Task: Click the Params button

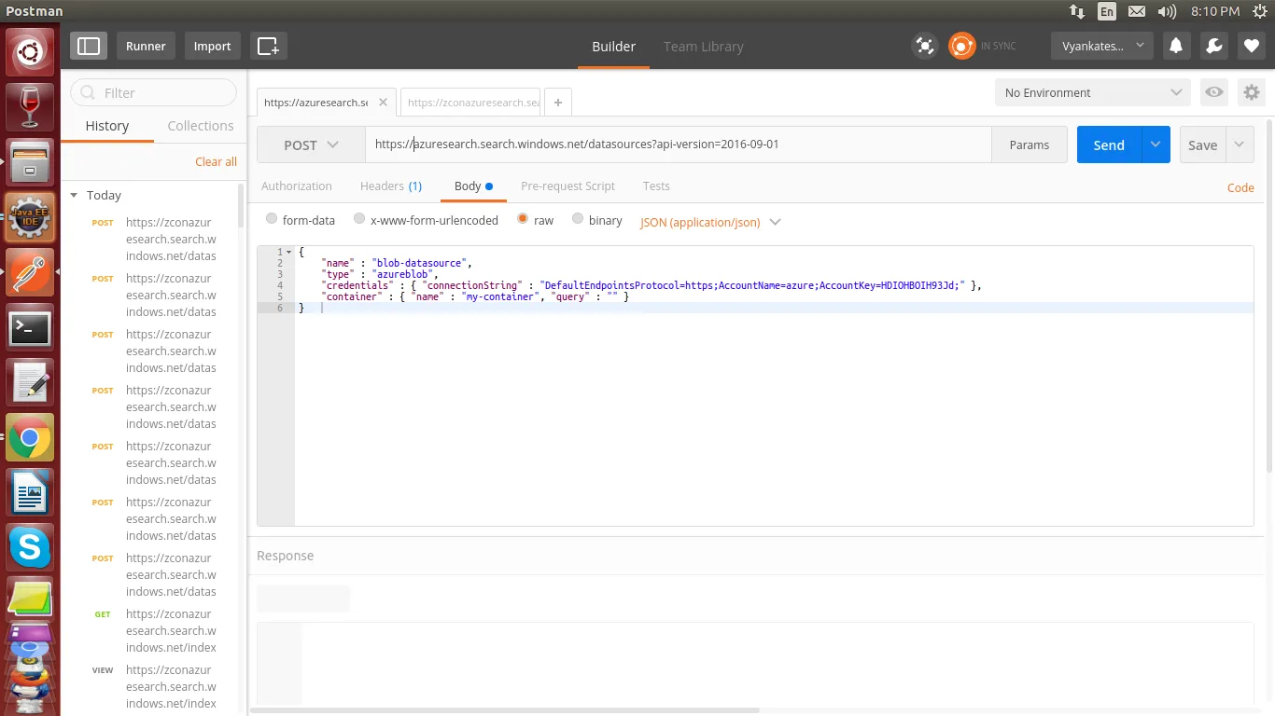Action: pyautogui.click(x=1030, y=145)
